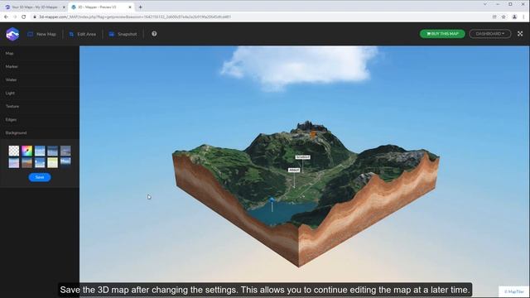Click the lower white label marker on map
530x298 pixels.
coord(294,170)
